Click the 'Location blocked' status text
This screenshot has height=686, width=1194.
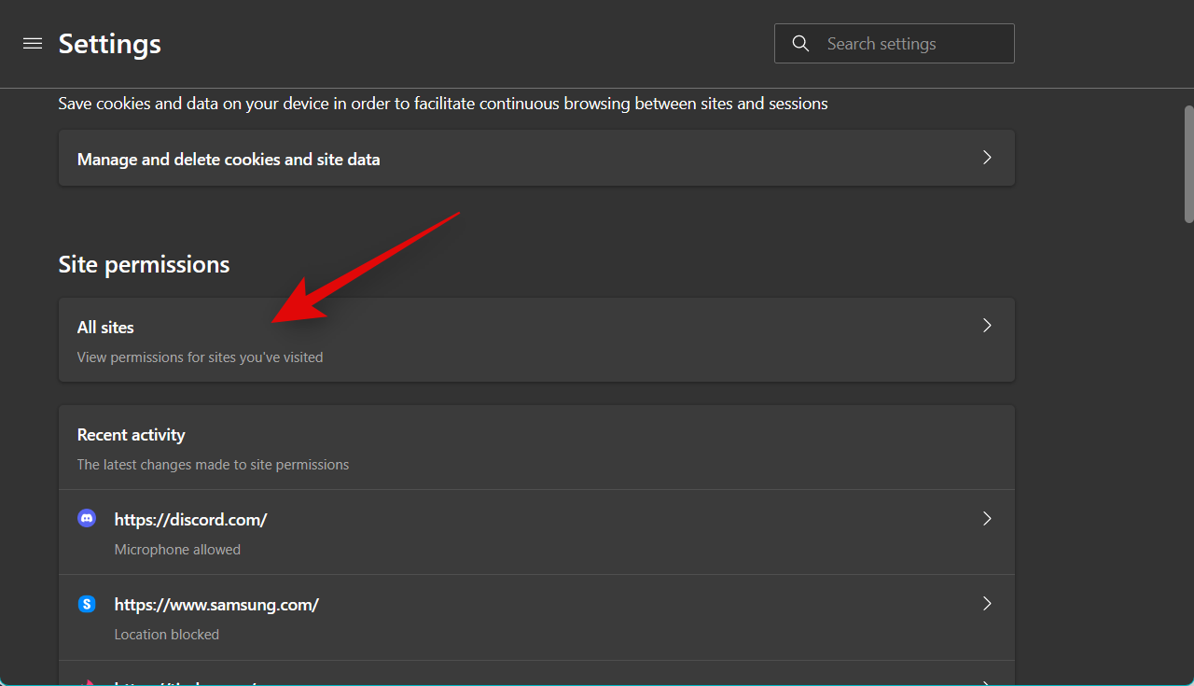point(166,635)
